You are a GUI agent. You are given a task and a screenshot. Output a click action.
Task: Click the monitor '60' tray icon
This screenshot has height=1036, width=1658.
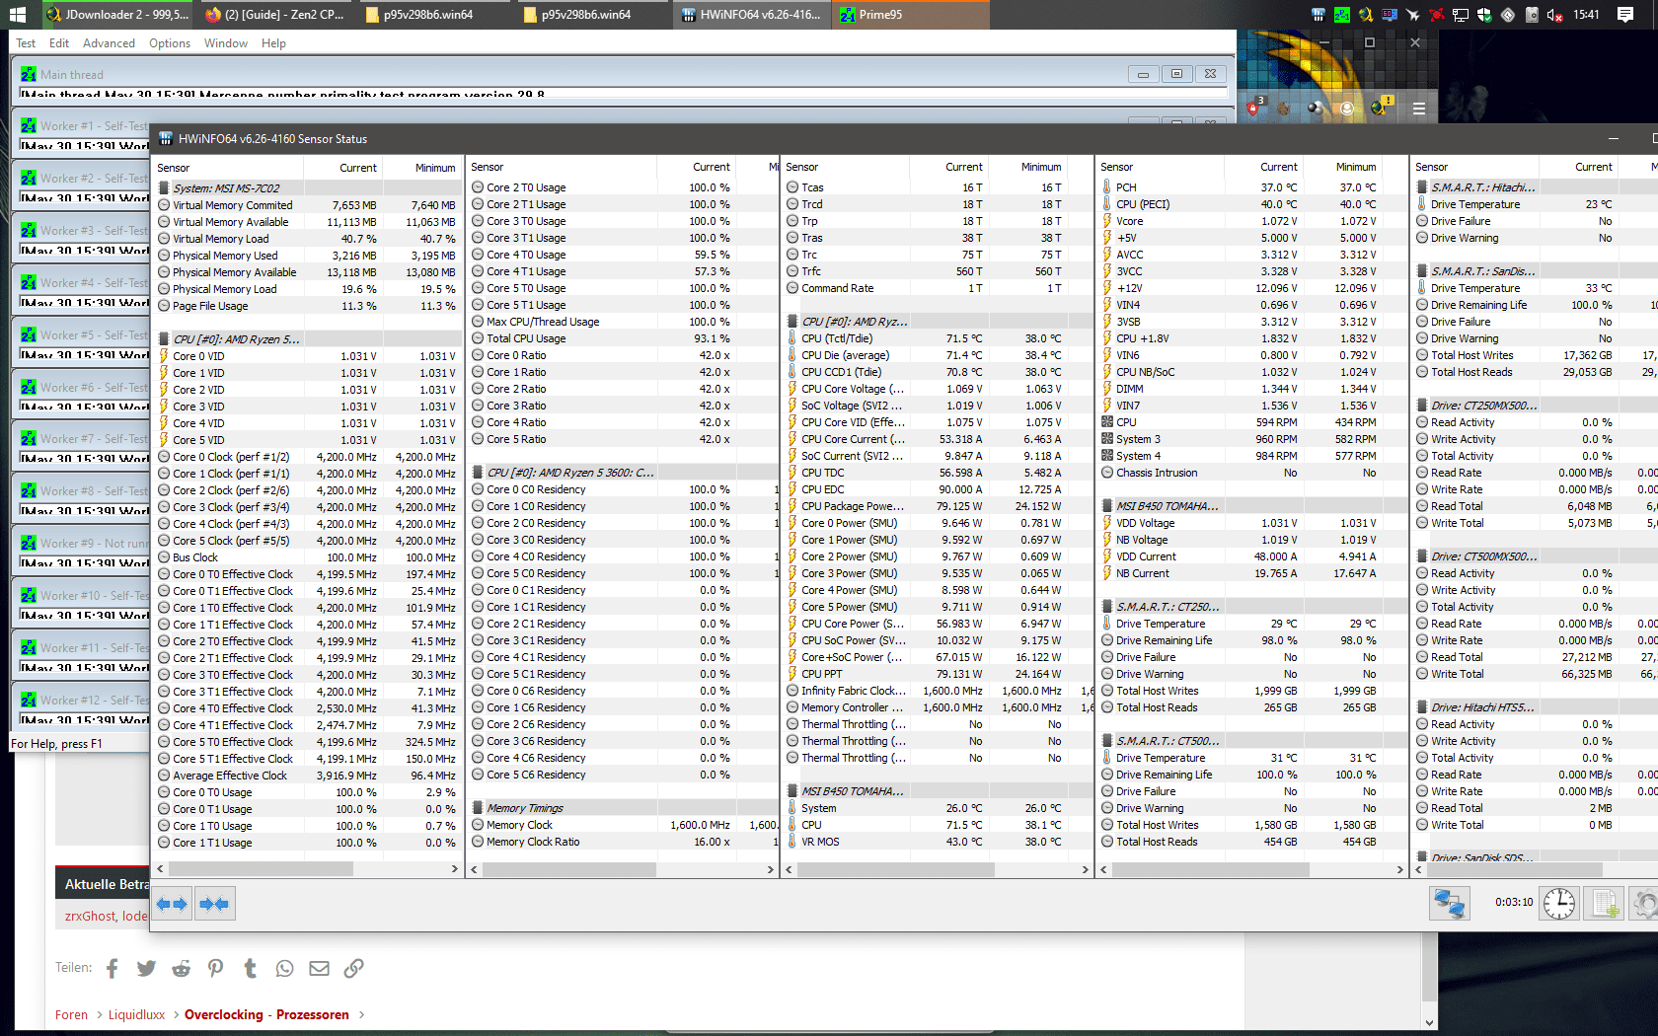tap(1390, 15)
